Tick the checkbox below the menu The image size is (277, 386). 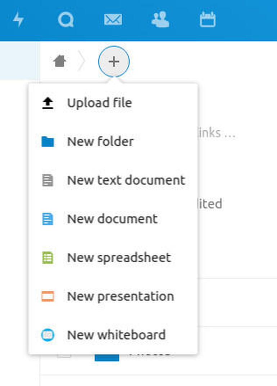pyautogui.click(x=64, y=355)
